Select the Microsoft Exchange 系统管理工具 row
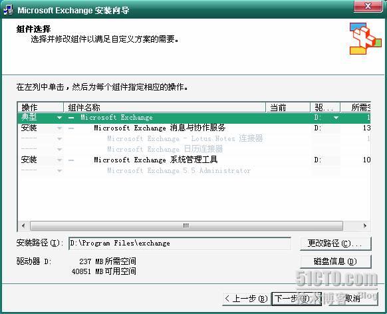Image resolution: width=387 pixels, height=314 pixels. point(194,160)
